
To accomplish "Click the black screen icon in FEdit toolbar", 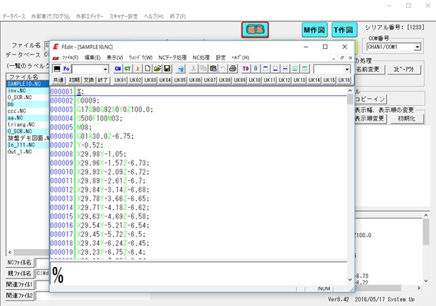I will [x=57, y=68].
